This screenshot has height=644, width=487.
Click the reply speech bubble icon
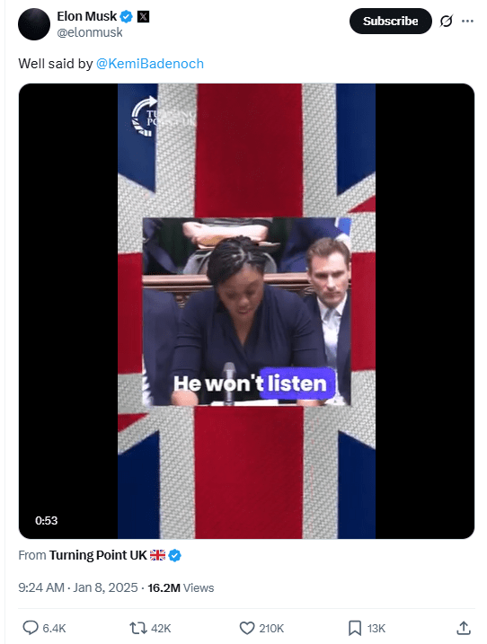click(30, 628)
